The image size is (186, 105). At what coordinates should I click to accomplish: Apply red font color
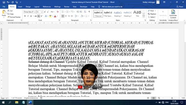55,16
